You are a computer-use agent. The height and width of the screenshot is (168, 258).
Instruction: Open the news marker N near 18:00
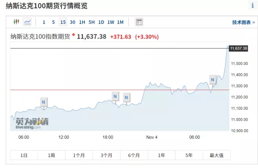tap(115, 96)
